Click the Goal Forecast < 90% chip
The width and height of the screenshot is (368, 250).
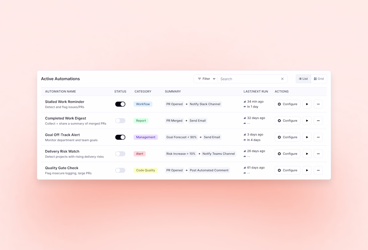(x=181, y=137)
